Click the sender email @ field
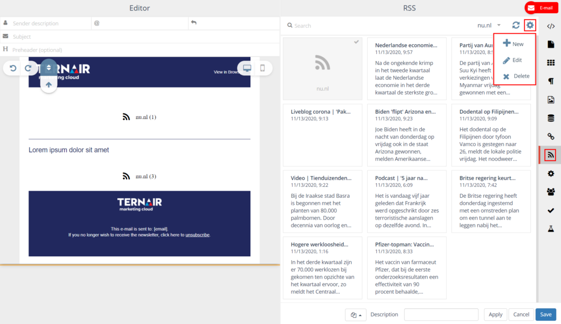This screenshot has height=324, width=561. (x=140, y=23)
